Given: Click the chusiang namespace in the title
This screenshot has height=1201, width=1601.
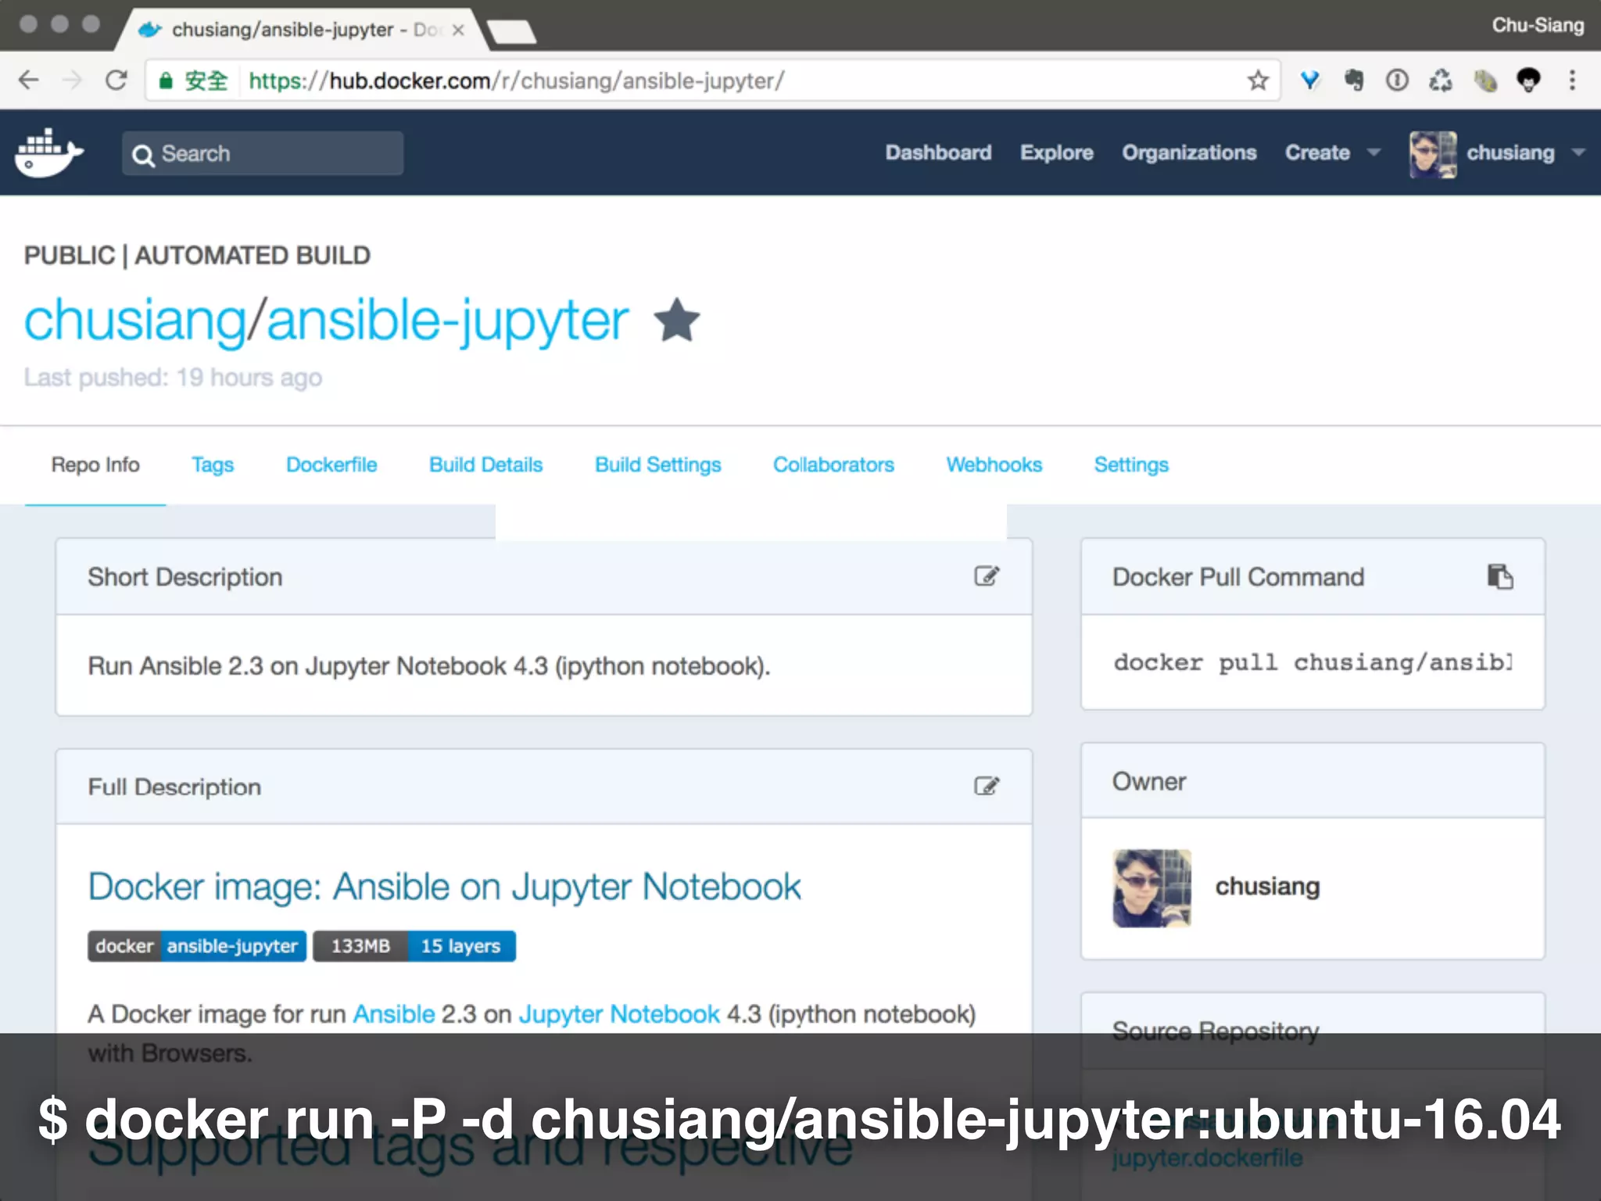Looking at the screenshot, I should pyautogui.click(x=135, y=321).
